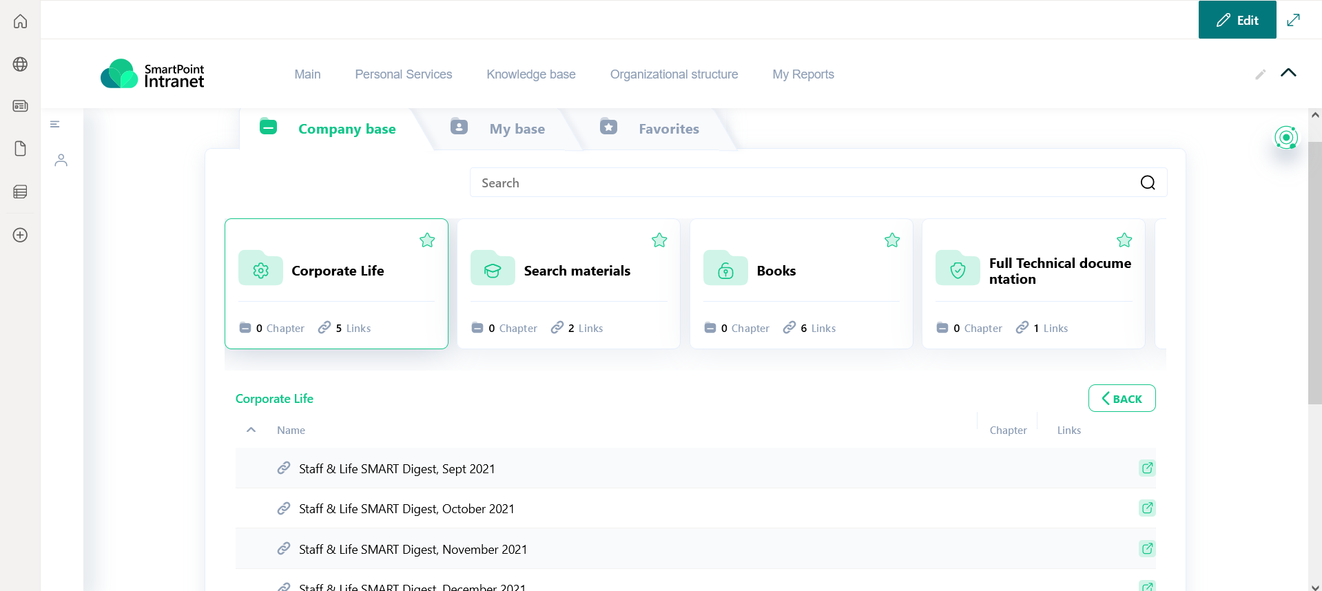Click the home icon in left sidebar

click(x=21, y=21)
